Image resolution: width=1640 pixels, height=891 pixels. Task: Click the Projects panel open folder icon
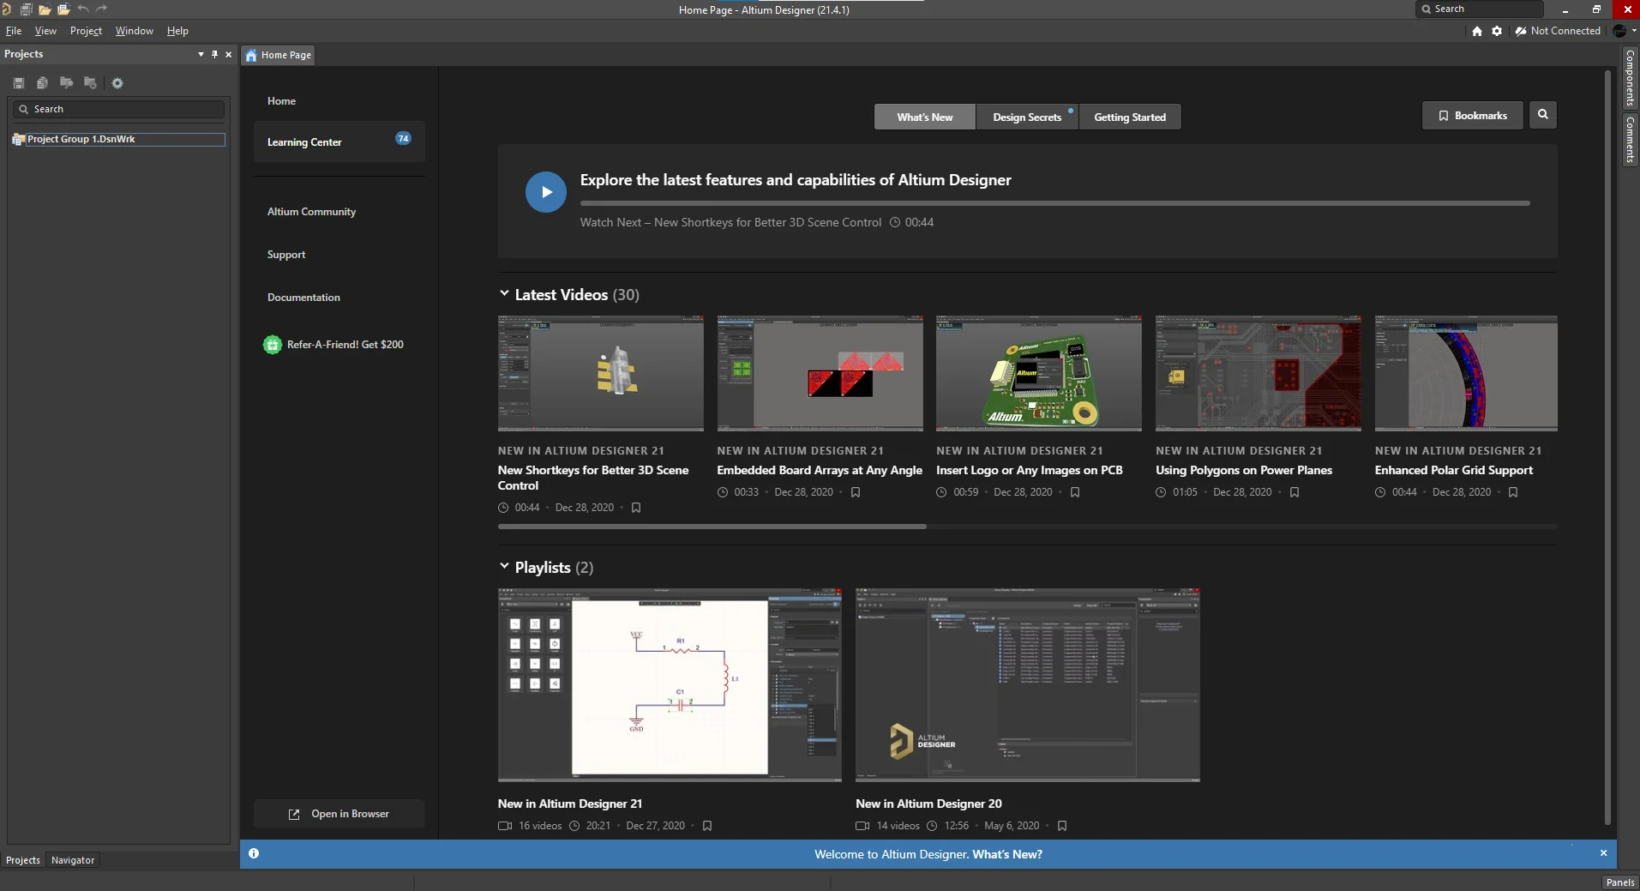pyautogui.click(x=66, y=83)
